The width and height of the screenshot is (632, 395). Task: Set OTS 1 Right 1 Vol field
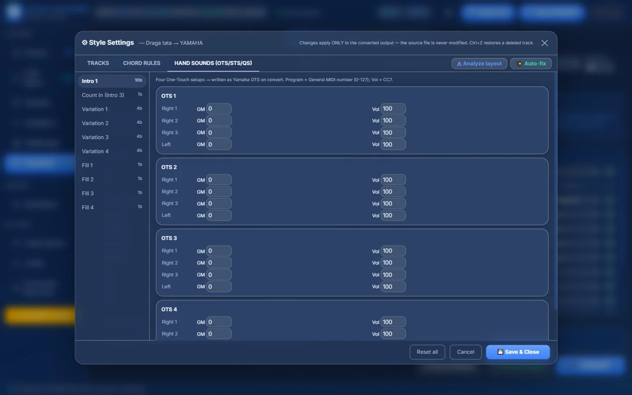393,108
